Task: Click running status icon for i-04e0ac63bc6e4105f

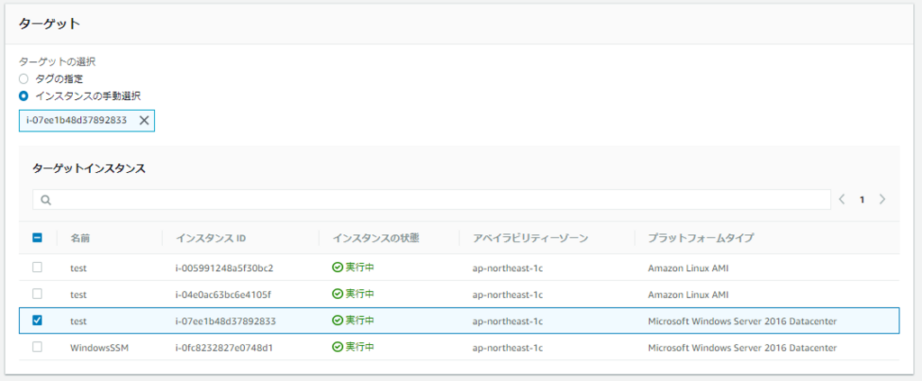Action: pos(337,294)
